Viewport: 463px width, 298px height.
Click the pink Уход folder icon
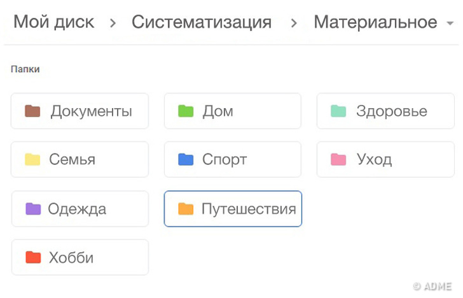click(x=338, y=159)
